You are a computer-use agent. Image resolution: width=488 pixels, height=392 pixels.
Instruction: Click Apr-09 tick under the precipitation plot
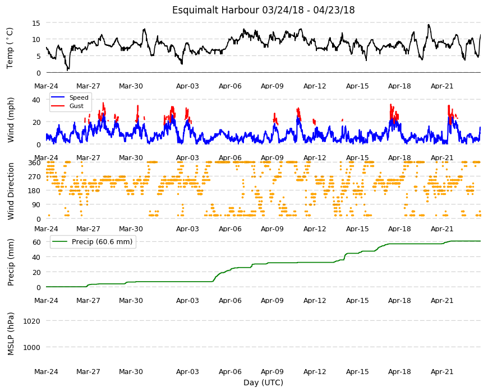click(272, 301)
